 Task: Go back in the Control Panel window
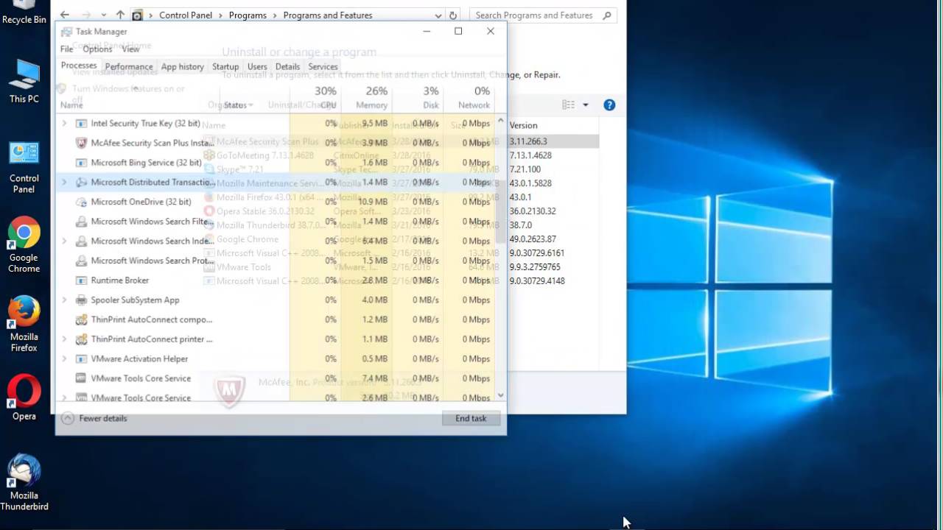pos(65,15)
